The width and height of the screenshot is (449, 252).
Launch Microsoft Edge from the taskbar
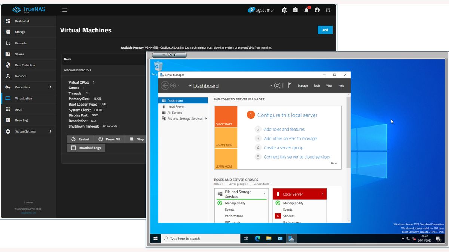(x=257, y=239)
